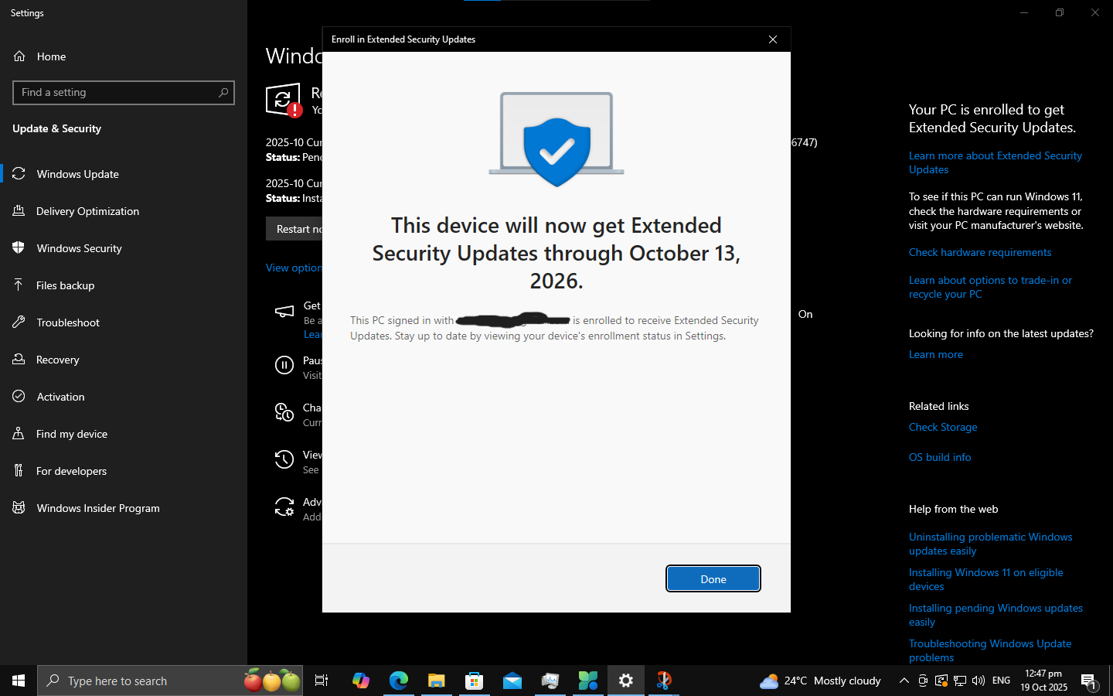Click the taskbar search box
The height and width of the screenshot is (696, 1113).
coord(170,681)
